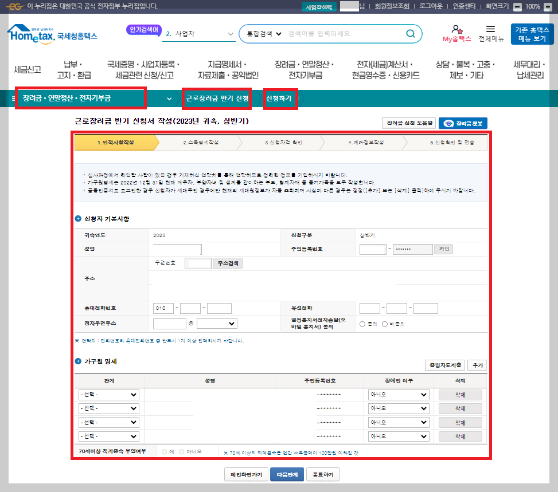Select step tab 1.인적사항작성
The width and height of the screenshot is (558, 492).
click(116, 143)
